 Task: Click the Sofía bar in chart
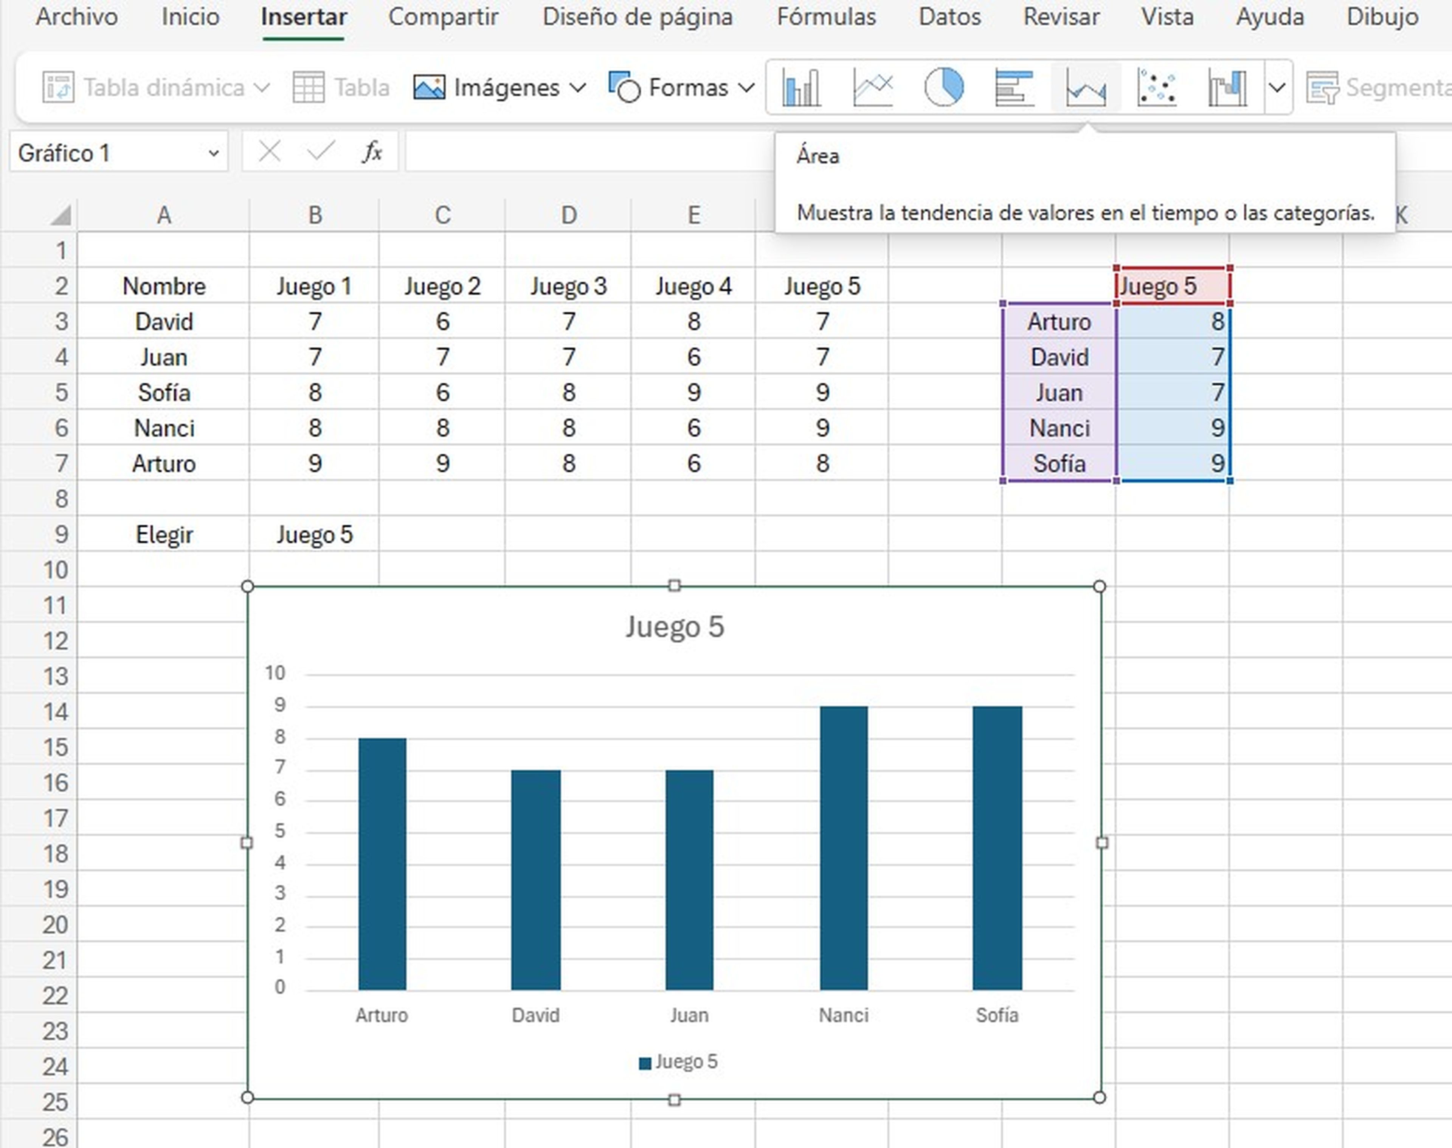pyautogui.click(x=997, y=847)
